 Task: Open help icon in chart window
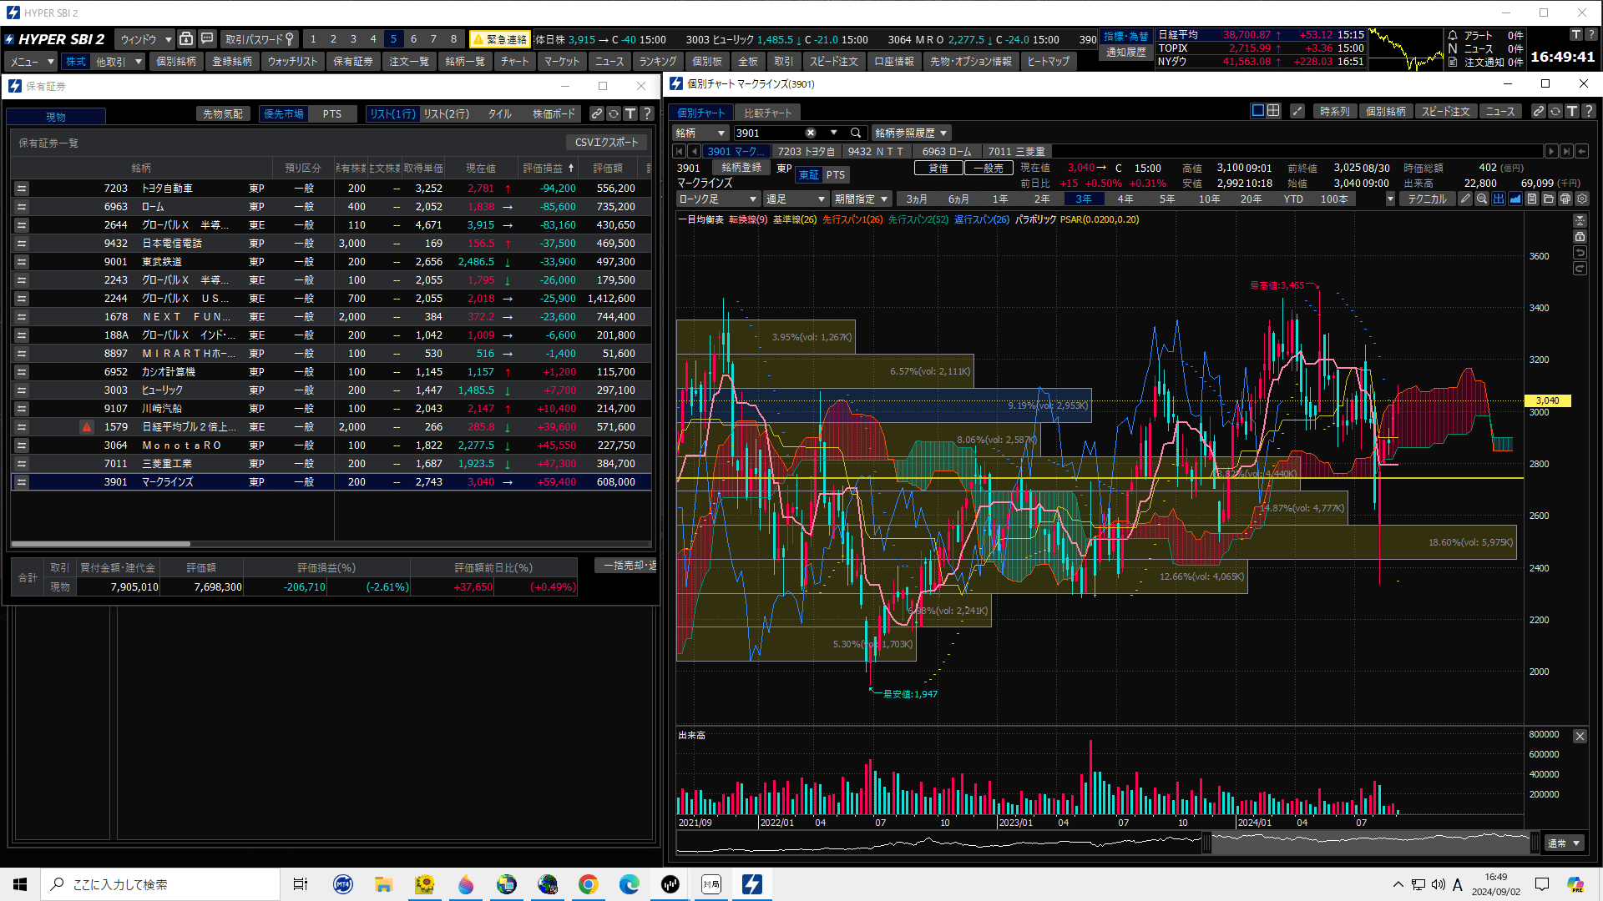point(1589,111)
